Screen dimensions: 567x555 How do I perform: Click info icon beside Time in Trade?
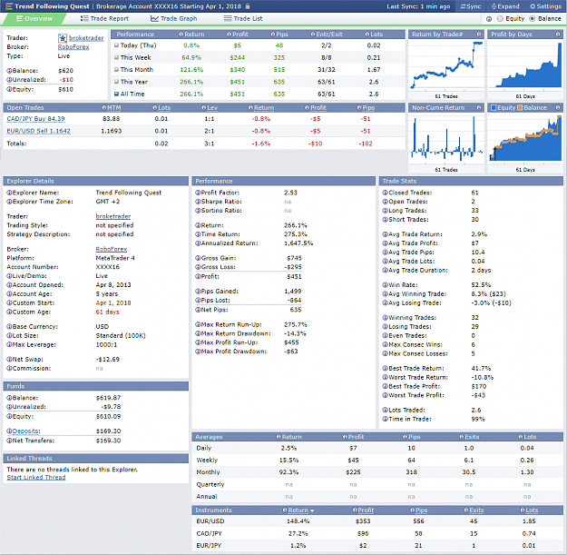click(386, 420)
